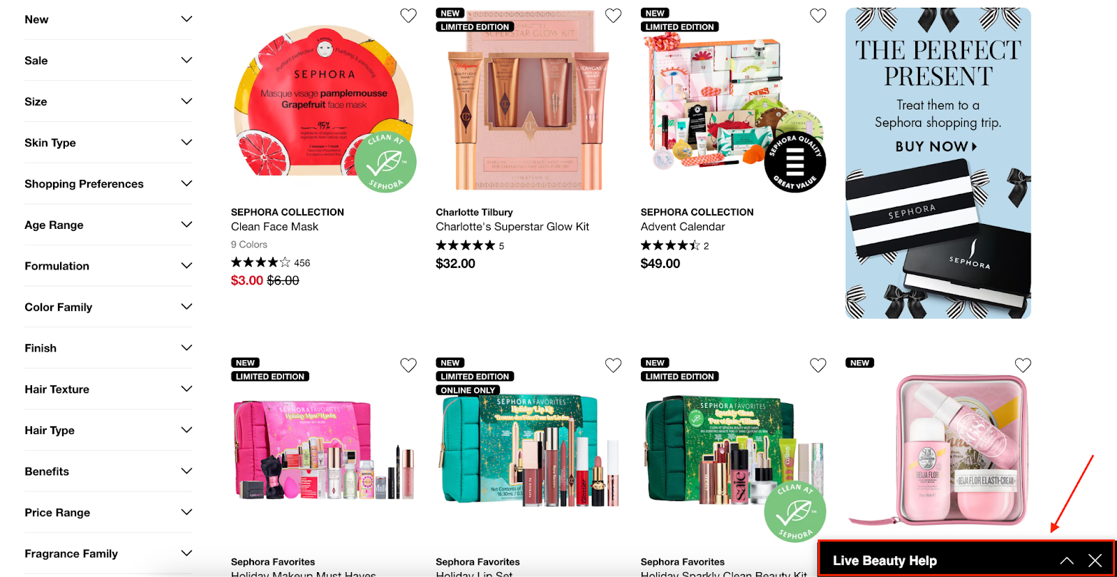Close the Live Beauty Help bar

(x=1095, y=560)
